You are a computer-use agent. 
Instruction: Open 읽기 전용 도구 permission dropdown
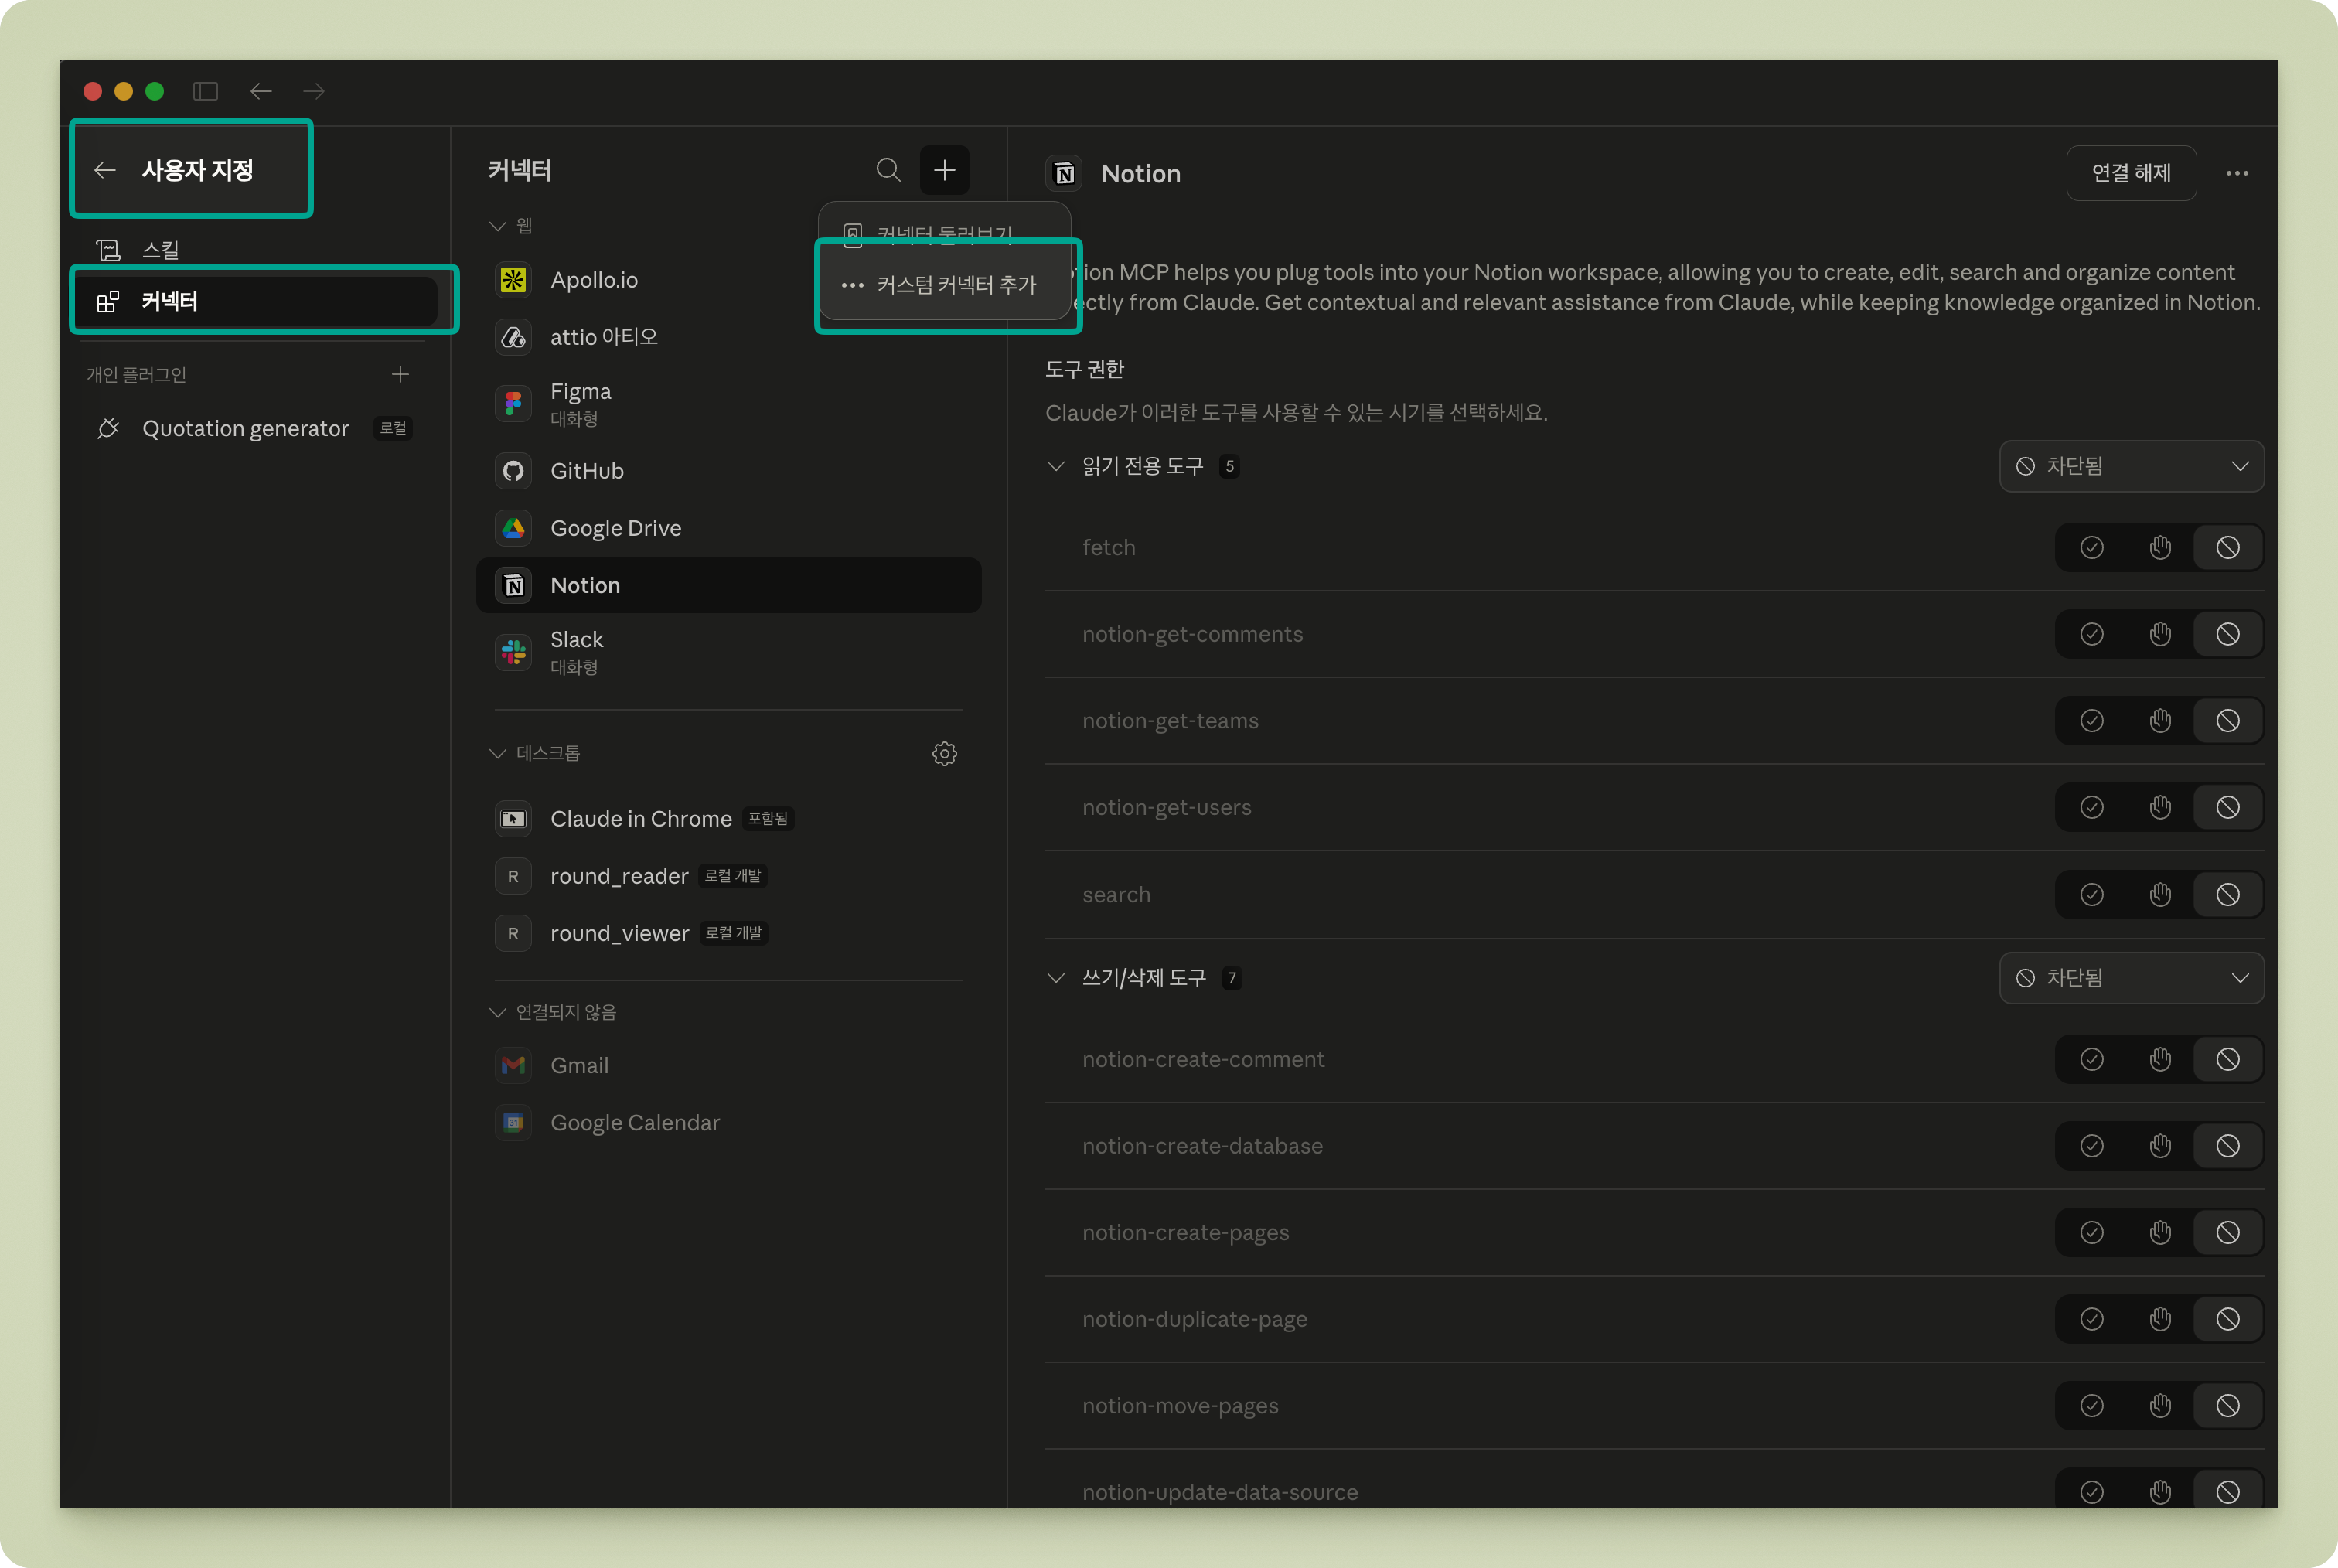(x=2131, y=466)
